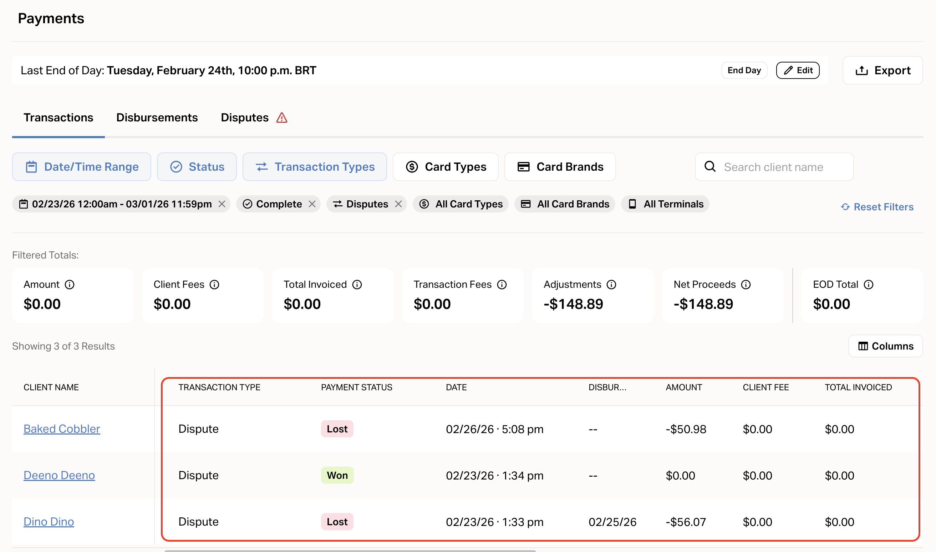Viewport: 936px width, 552px height.
Task: Open the Status filter dropdown
Action: click(197, 167)
